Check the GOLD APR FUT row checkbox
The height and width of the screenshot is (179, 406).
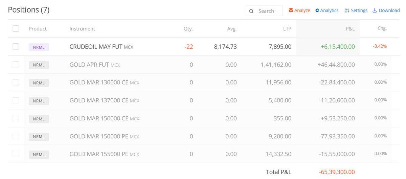point(16,64)
